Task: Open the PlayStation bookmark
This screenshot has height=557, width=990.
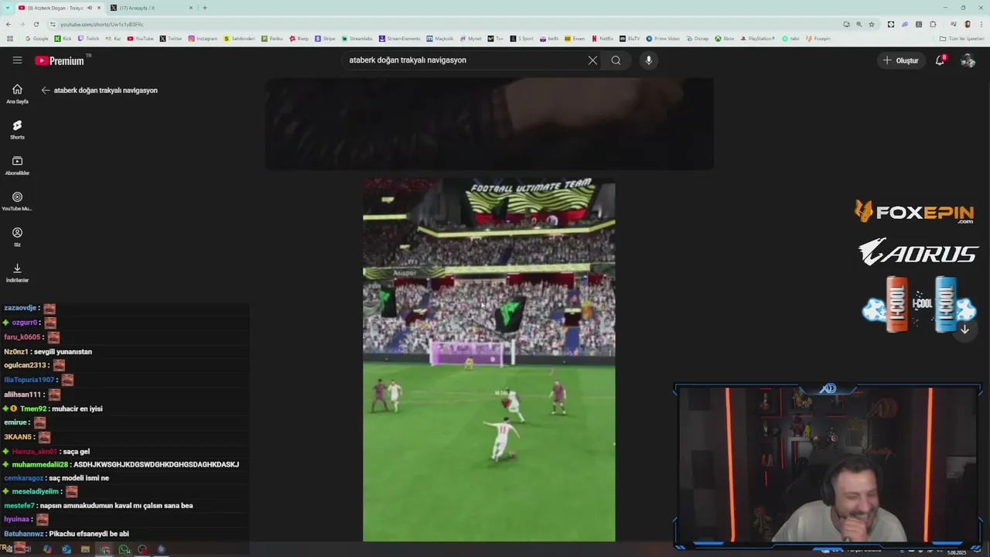Action: [757, 39]
